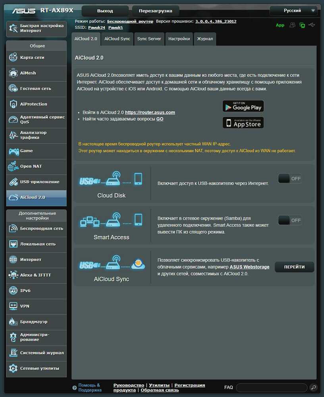Click the USB status icon in header
Viewport: 324px width, 397px height.
click(312, 25)
